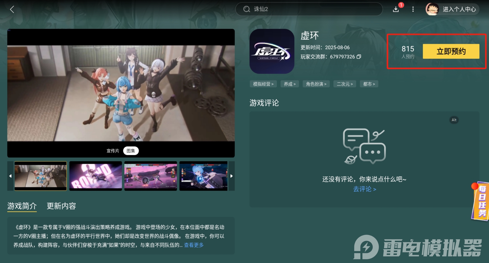The image size is (489, 263).
Task: Click the 游戏评论 section heading
Action: 264,103
